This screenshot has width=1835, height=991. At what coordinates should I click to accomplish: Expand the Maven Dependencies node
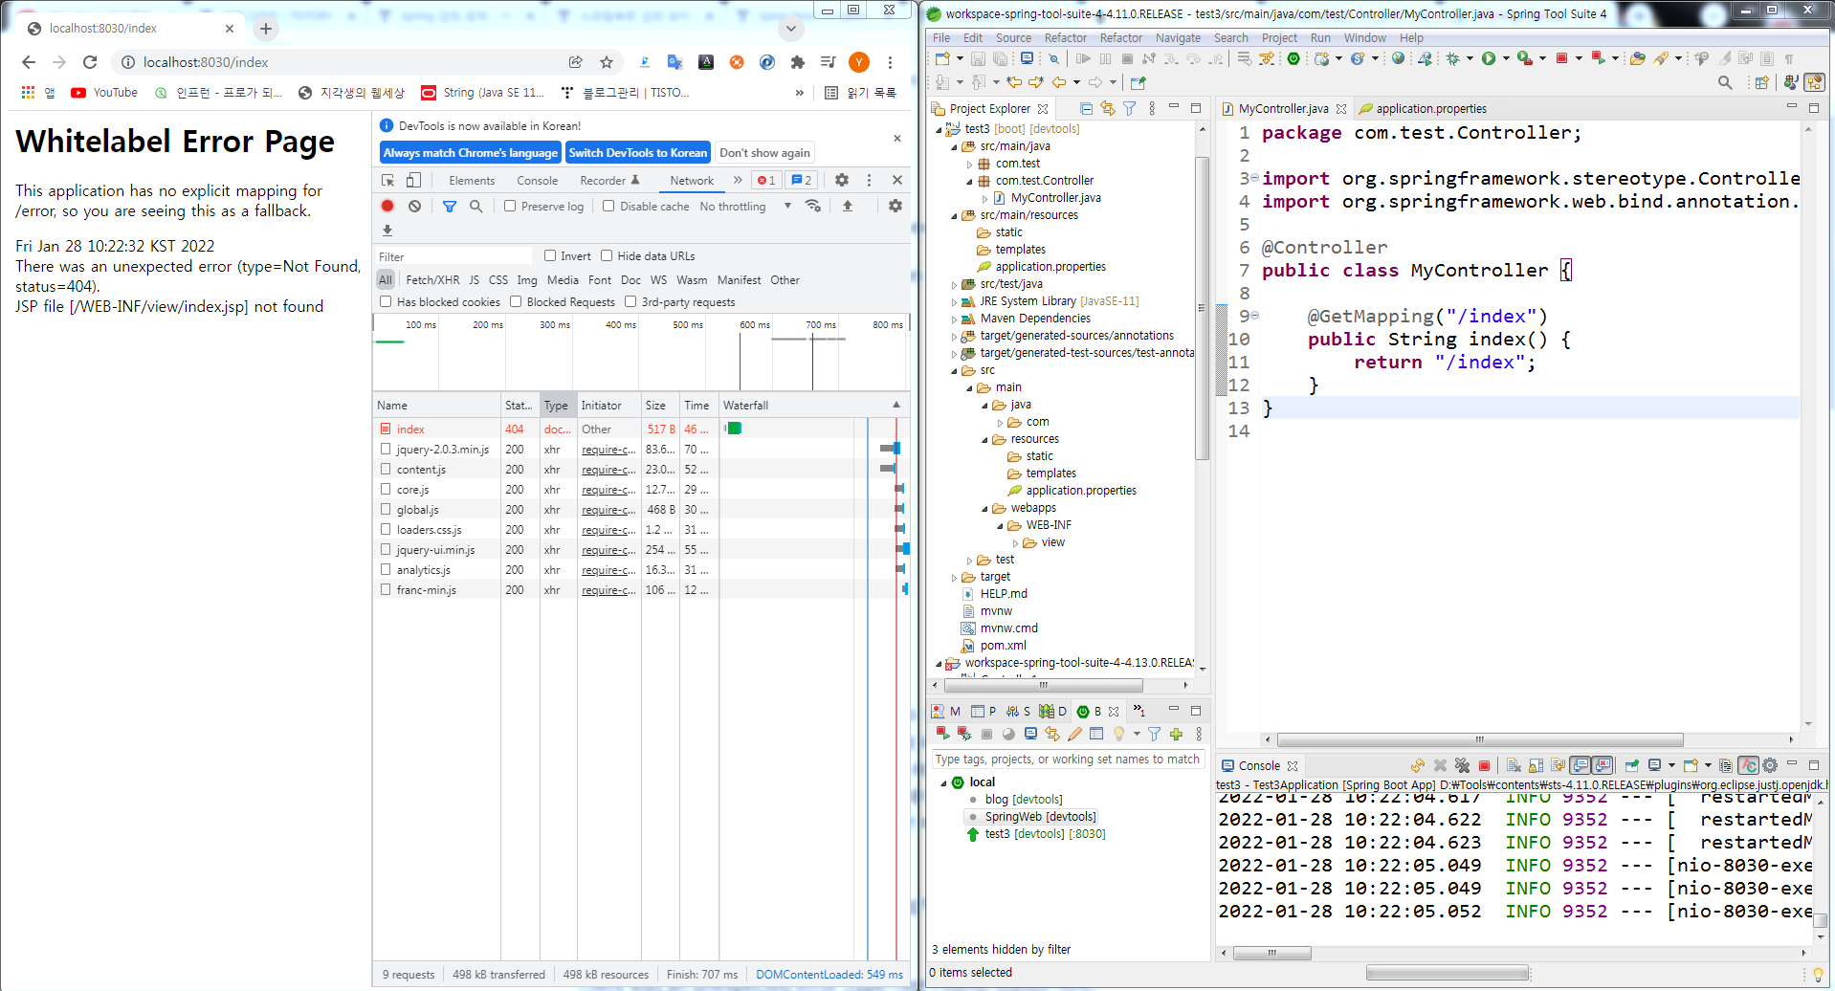[x=954, y=319]
